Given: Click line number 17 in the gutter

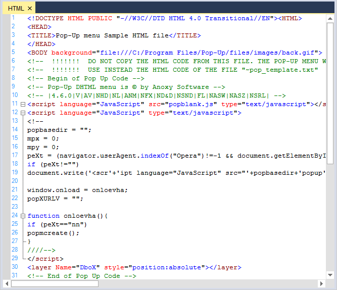Looking at the screenshot, I should pos(15,155).
